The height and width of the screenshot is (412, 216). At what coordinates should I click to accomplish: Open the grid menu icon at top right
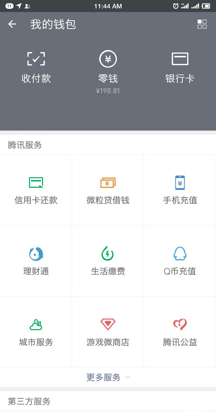[202, 24]
